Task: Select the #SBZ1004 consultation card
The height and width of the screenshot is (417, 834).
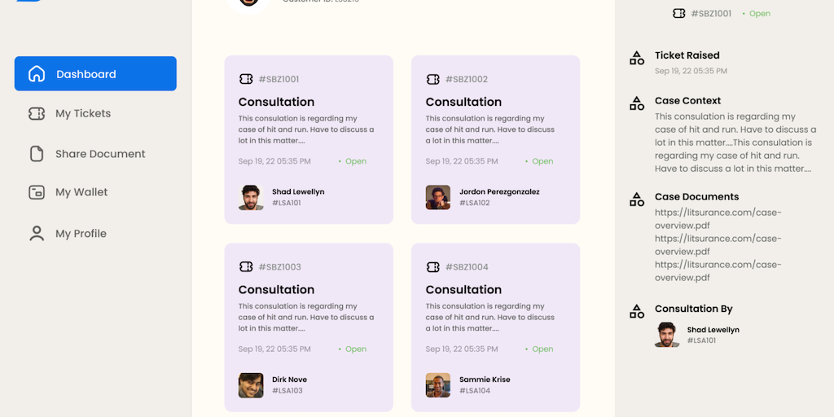Action: point(495,327)
